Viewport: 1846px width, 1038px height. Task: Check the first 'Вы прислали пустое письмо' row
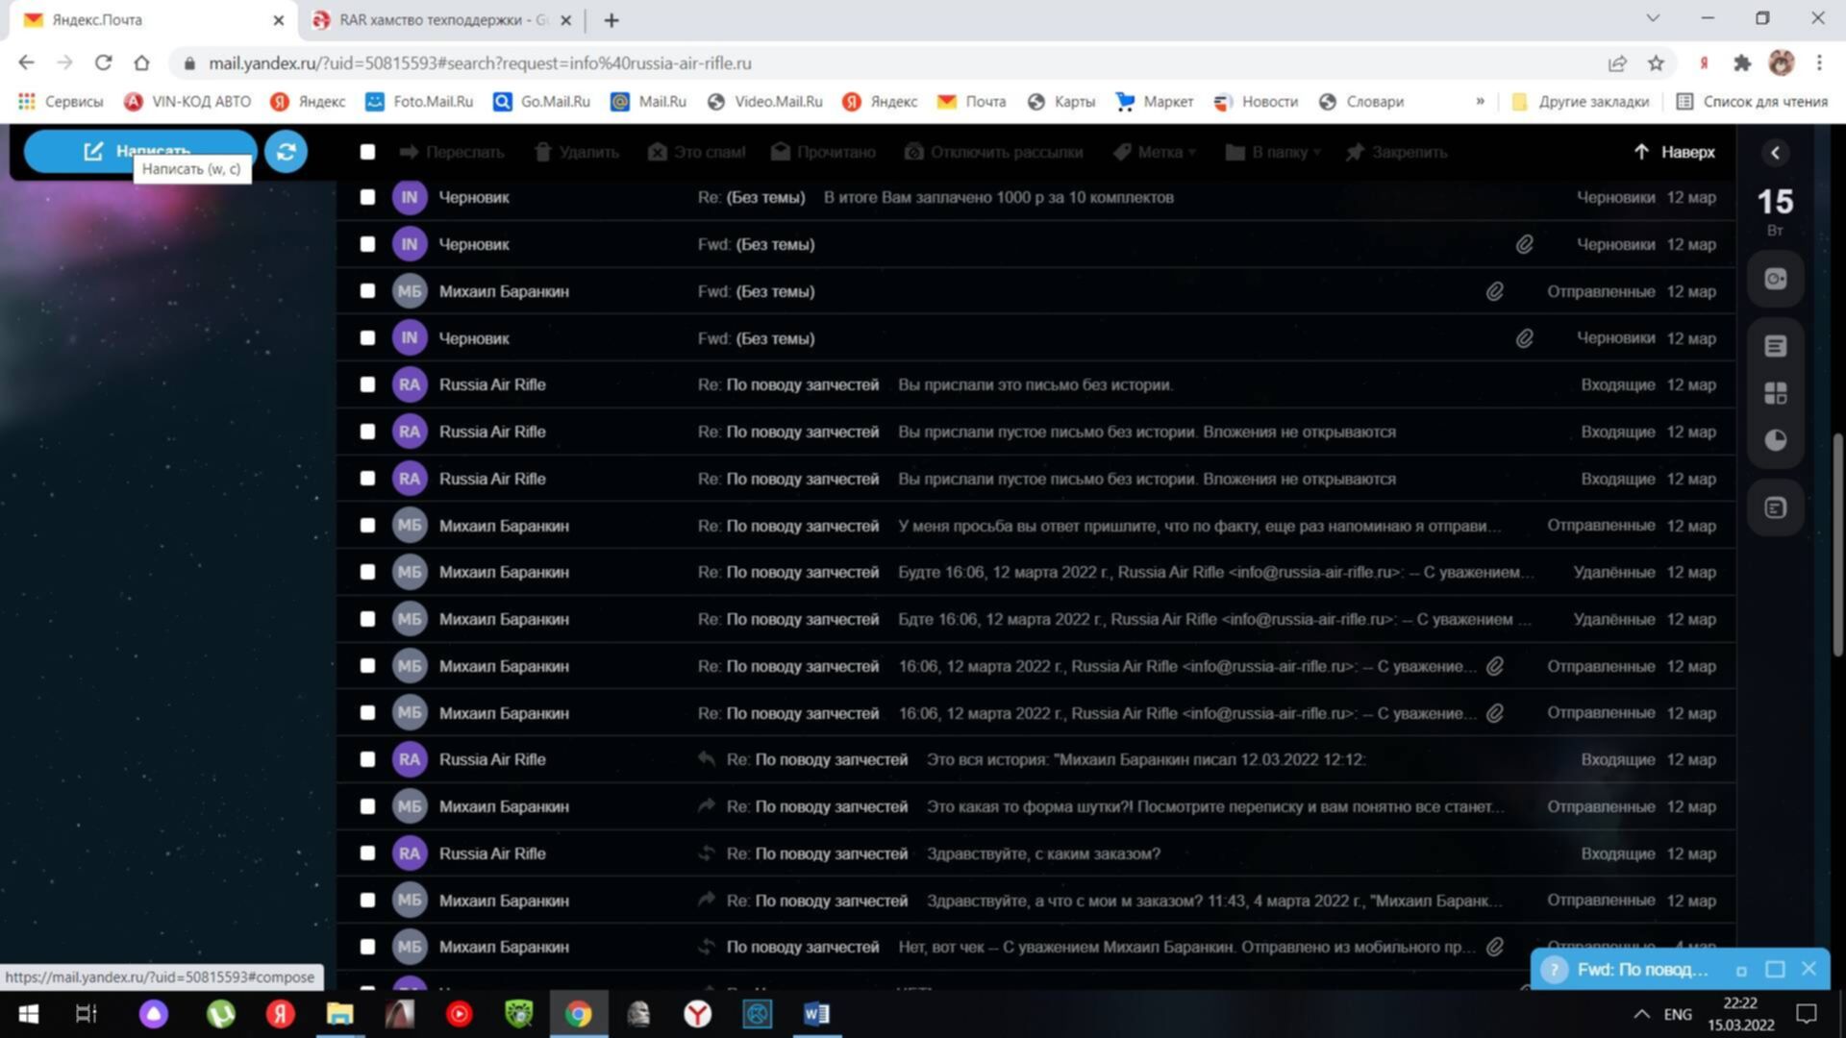(367, 432)
